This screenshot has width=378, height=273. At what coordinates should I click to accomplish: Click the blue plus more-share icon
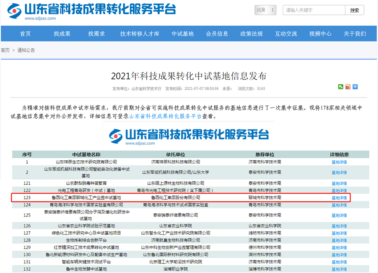pos(355,87)
